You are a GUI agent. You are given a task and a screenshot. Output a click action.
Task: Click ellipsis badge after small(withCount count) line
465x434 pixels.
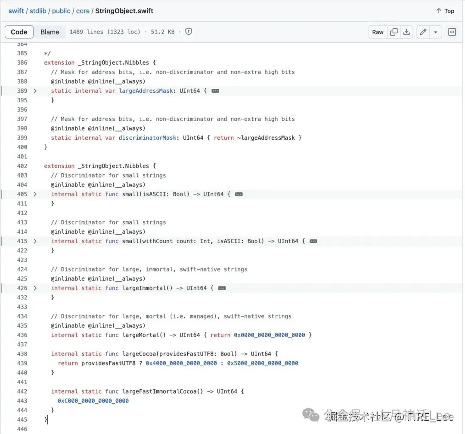coord(313,241)
